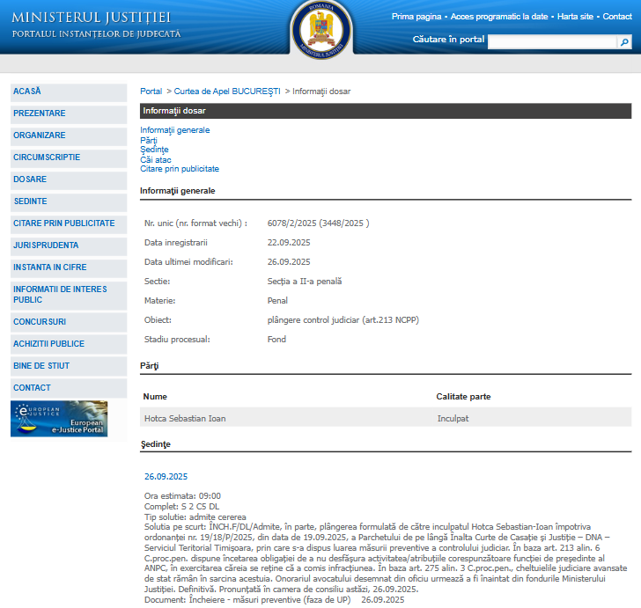Click registration date 22.09.2025

(x=289, y=243)
